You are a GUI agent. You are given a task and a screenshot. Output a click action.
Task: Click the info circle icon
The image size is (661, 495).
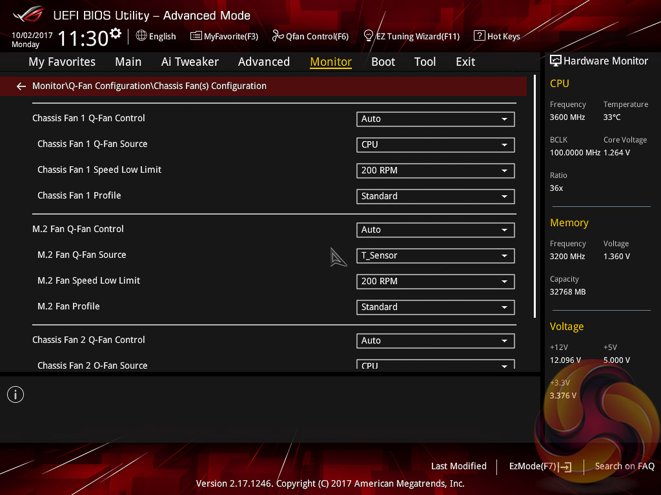(15, 394)
